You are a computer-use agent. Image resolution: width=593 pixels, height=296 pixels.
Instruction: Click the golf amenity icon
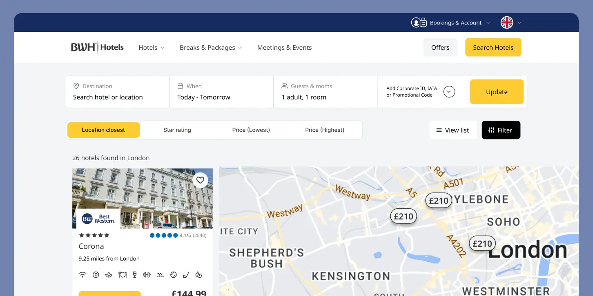(186, 275)
